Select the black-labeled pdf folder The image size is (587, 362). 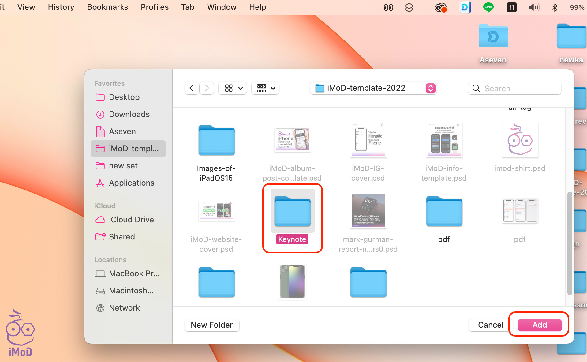444,212
